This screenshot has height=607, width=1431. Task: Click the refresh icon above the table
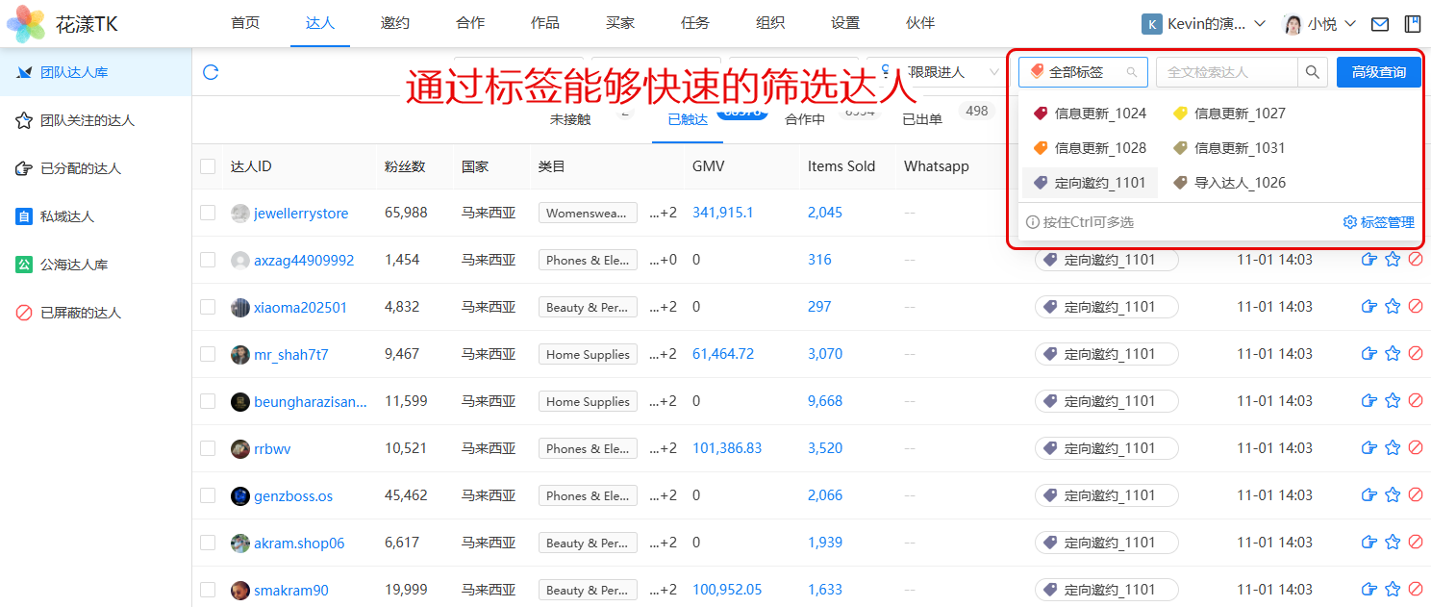pyautogui.click(x=211, y=72)
